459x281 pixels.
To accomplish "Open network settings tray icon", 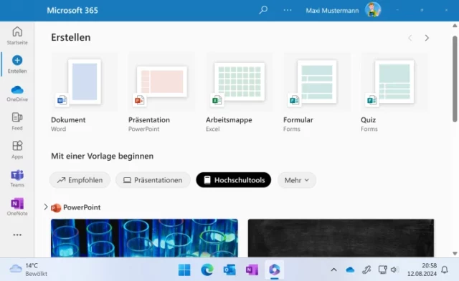I will click(382, 270).
